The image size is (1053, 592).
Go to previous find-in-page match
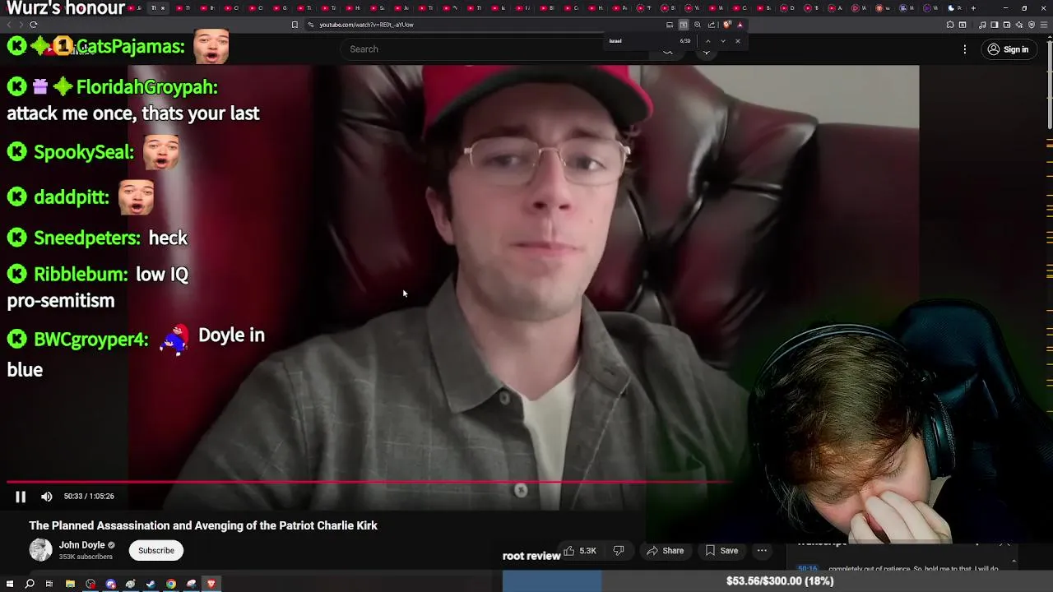708,41
